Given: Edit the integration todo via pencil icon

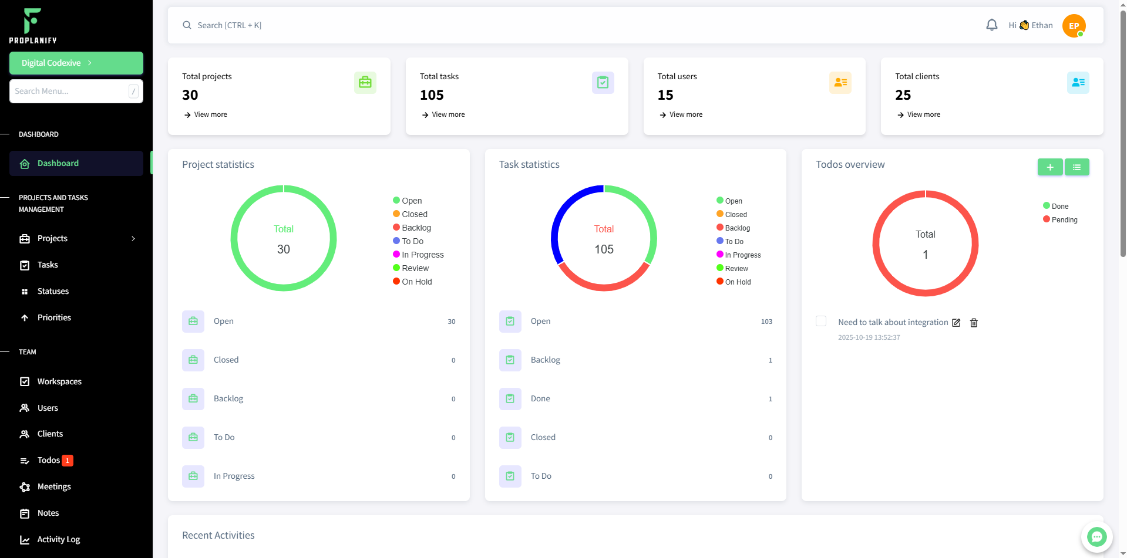Looking at the screenshot, I should pos(957,323).
